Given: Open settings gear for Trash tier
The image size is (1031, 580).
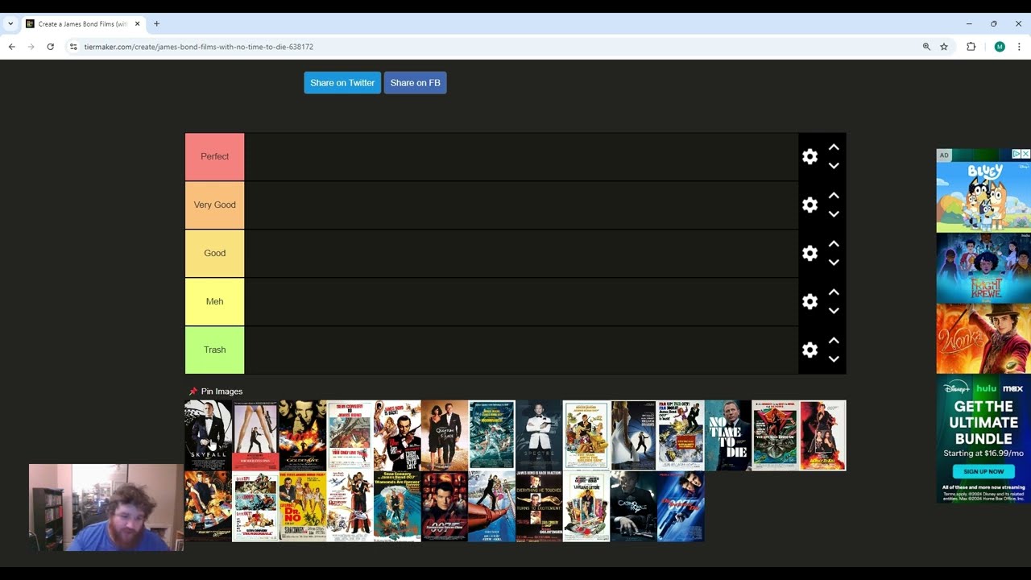Looking at the screenshot, I should (x=810, y=350).
